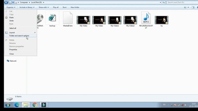198x111 pixels.
Task: Select the My Video1 thumbnail
Action: coord(115,20)
